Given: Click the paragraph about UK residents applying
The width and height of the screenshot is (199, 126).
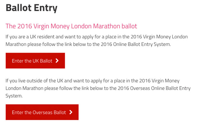Looking at the screenshot, I should (96, 40).
